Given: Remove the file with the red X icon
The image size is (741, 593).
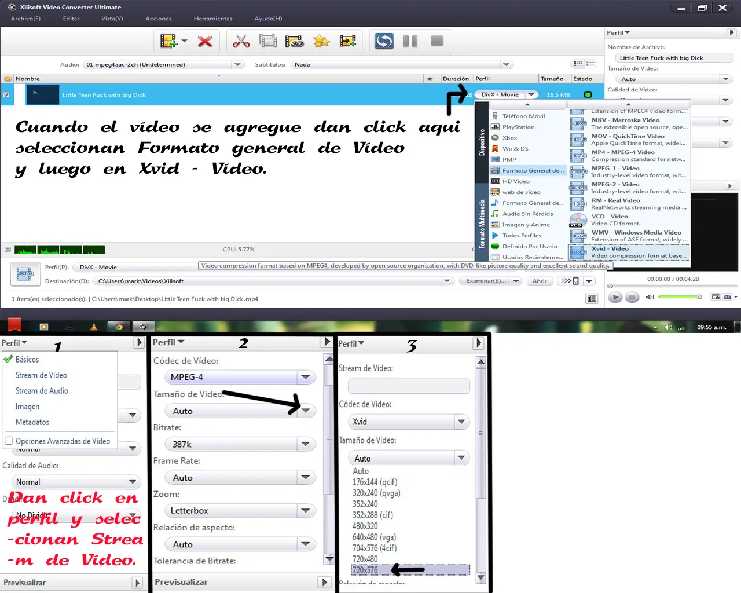Looking at the screenshot, I should click(205, 41).
